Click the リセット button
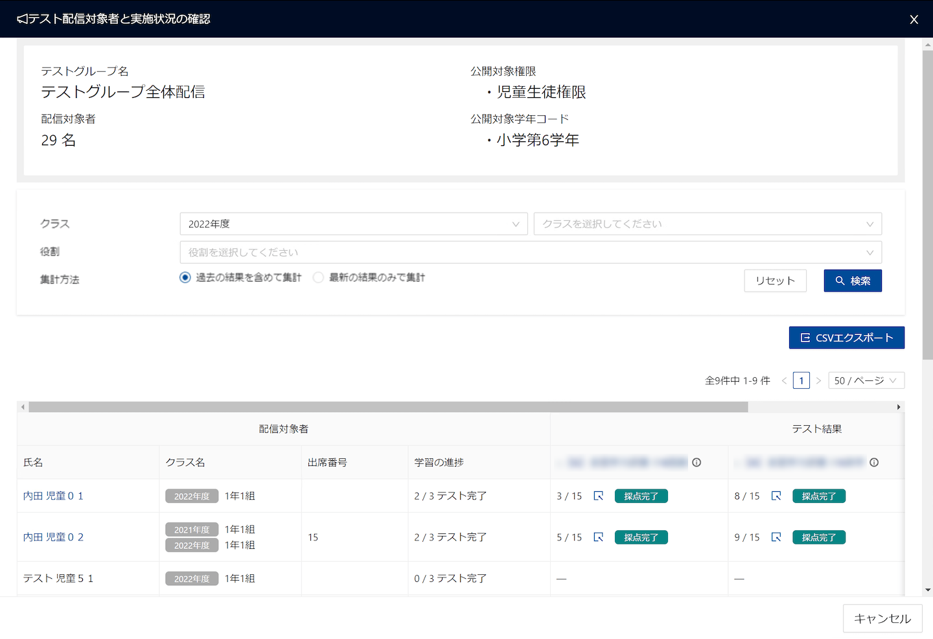The height and width of the screenshot is (639, 933). pos(775,281)
